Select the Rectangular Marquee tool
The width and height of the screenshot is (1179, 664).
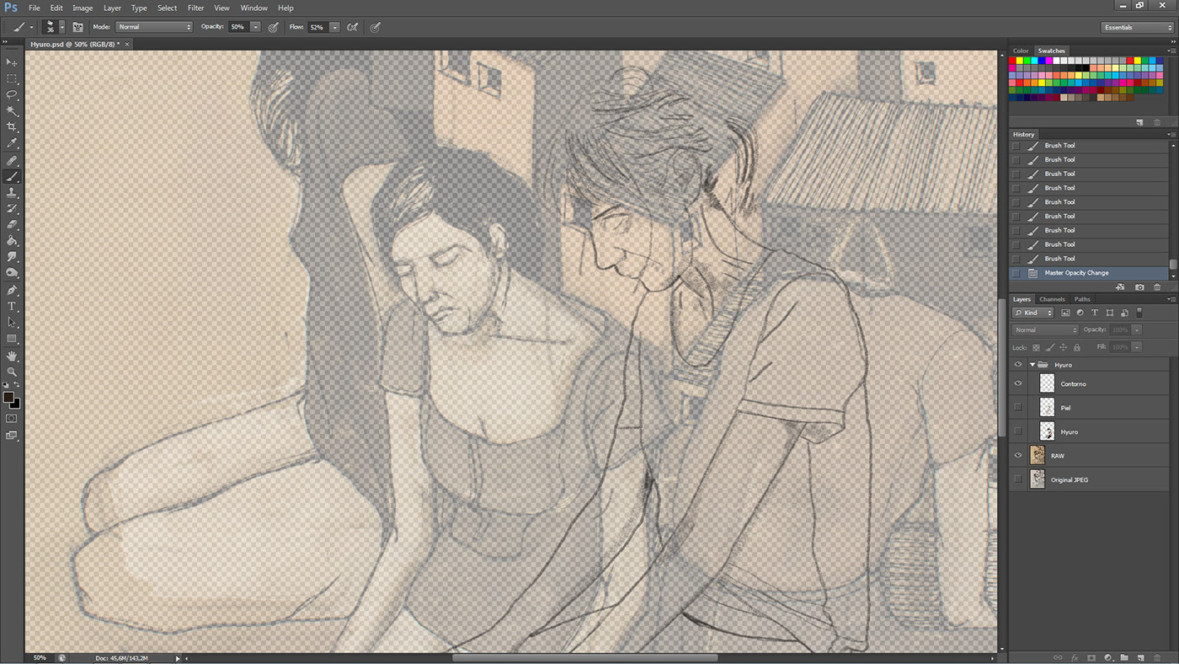(12, 78)
